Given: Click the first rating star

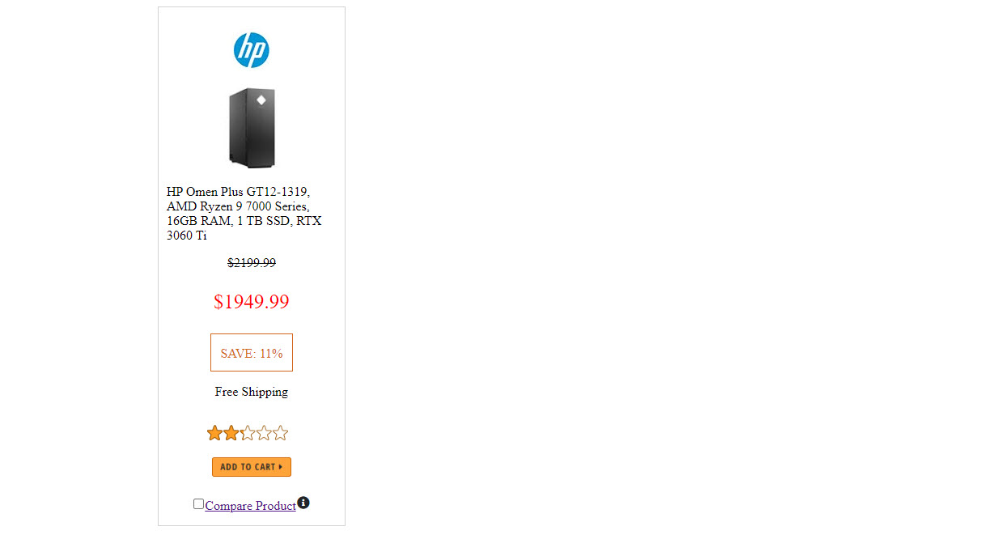Looking at the screenshot, I should (214, 433).
